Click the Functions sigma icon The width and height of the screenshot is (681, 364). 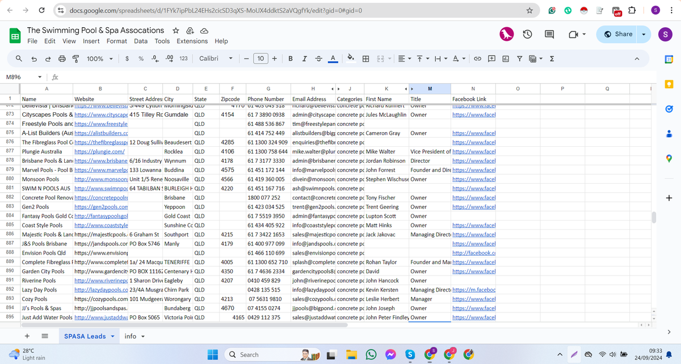552,58
